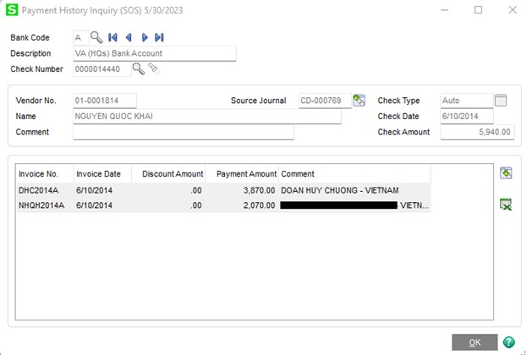Select the Invoice Date column header
Image resolution: width=527 pixels, height=355 pixels.
[103, 173]
